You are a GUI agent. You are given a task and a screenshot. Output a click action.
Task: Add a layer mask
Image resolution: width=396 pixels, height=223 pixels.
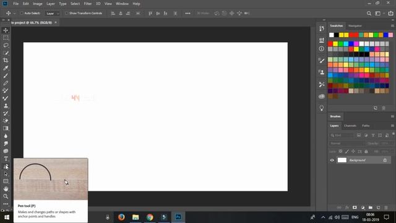click(x=355, y=208)
